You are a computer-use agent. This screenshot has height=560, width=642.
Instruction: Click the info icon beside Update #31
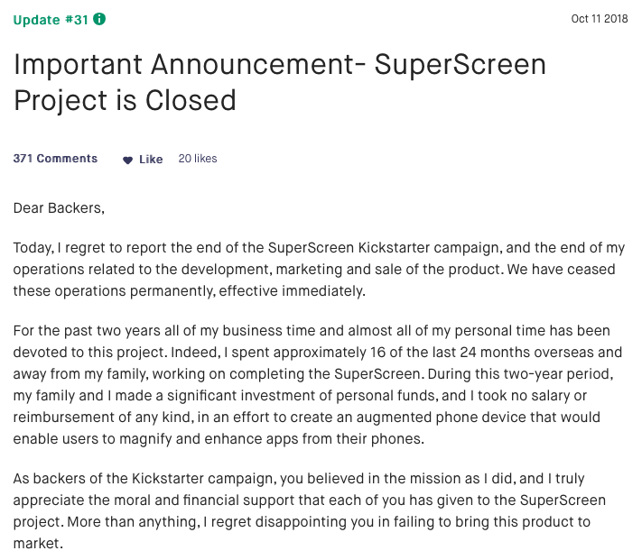(x=99, y=19)
